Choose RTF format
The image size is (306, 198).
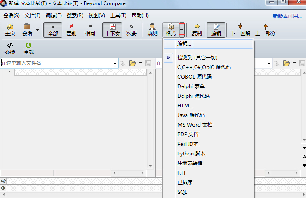tap(208, 173)
